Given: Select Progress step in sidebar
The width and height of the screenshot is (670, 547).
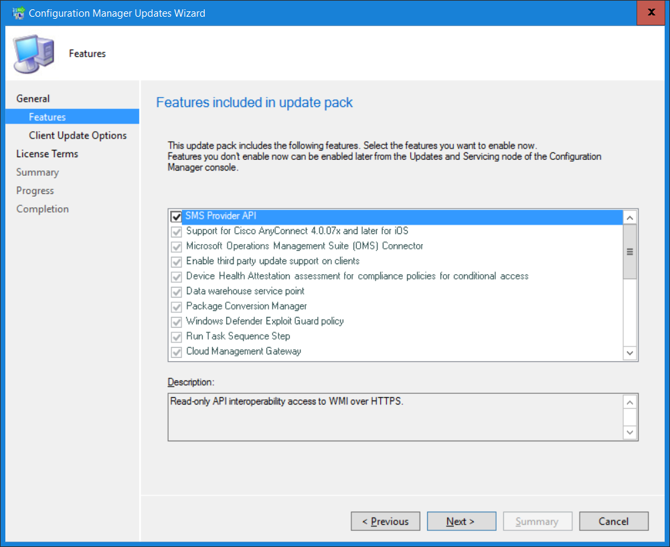Looking at the screenshot, I should click(35, 191).
